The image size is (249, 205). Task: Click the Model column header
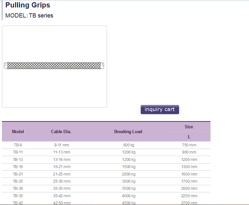point(18,132)
